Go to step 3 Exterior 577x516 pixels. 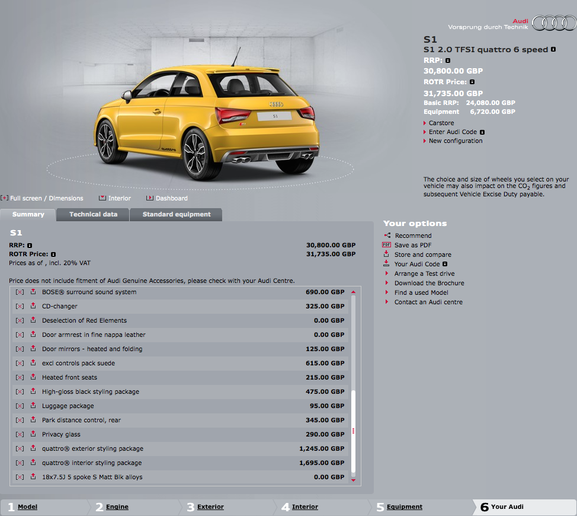(x=210, y=507)
